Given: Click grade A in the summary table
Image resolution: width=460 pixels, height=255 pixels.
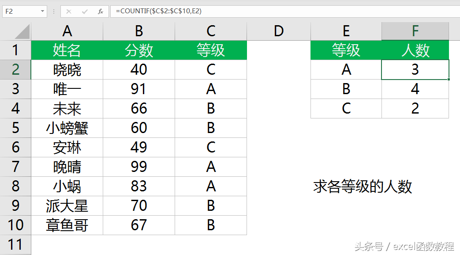Looking at the screenshot, I should [346, 70].
